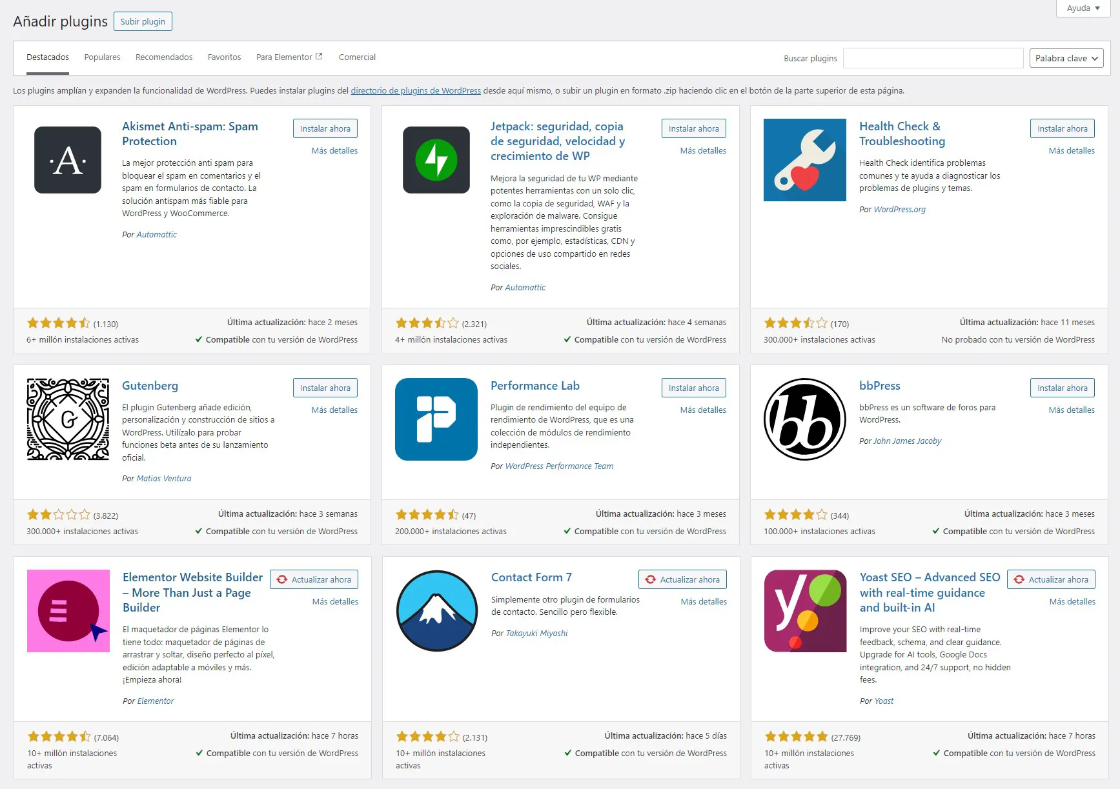This screenshot has height=789, width=1120.
Task: Click the Contact Form 7 mountain icon
Action: 437,611
